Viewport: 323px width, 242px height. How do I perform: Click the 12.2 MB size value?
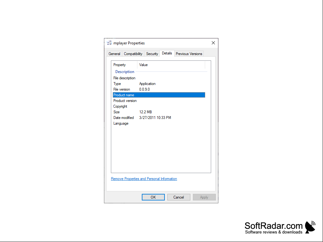[x=146, y=112]
